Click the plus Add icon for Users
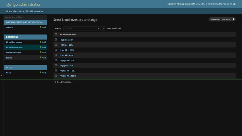 (43, 73)
